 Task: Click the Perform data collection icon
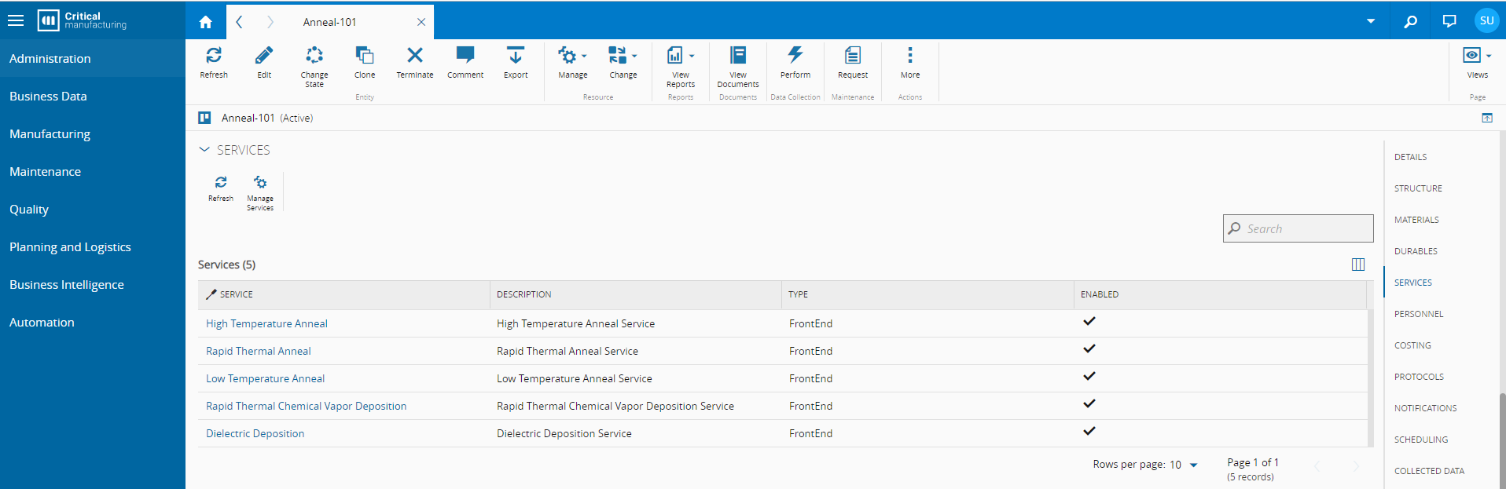point(795,56)
